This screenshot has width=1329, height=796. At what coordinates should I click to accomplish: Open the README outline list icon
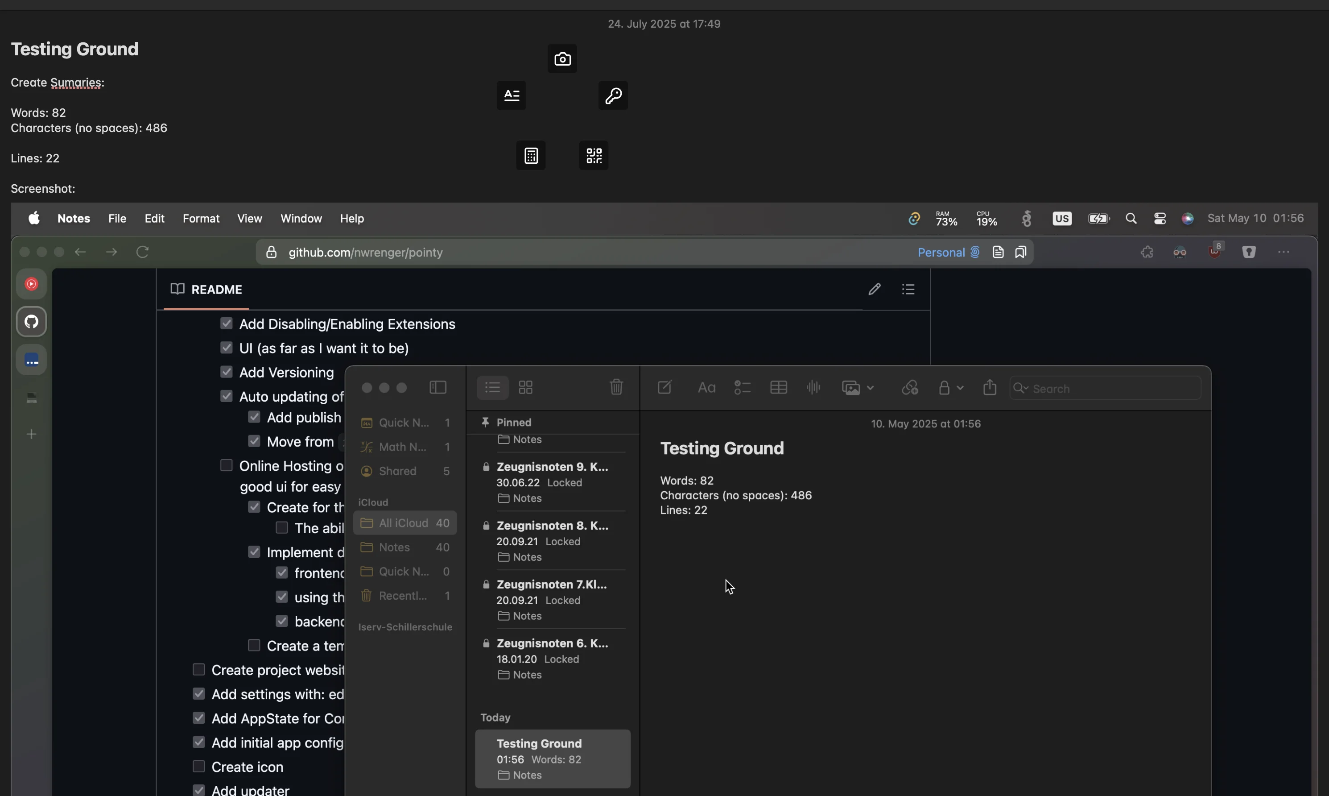point(908,289)
